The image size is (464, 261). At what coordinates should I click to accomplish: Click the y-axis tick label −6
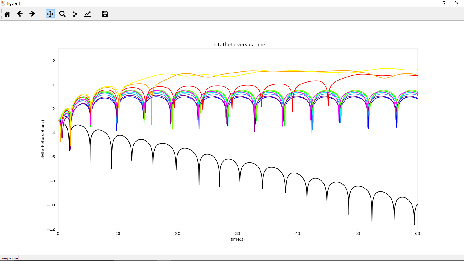pos(52,157)
